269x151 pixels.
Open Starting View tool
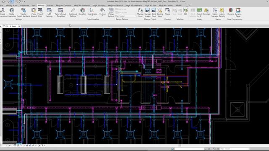(160, 12)
